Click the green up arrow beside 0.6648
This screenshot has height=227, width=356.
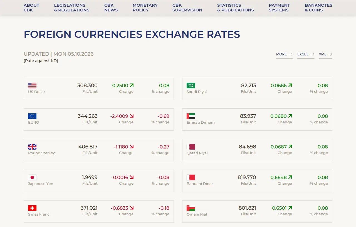coord(290,177)
